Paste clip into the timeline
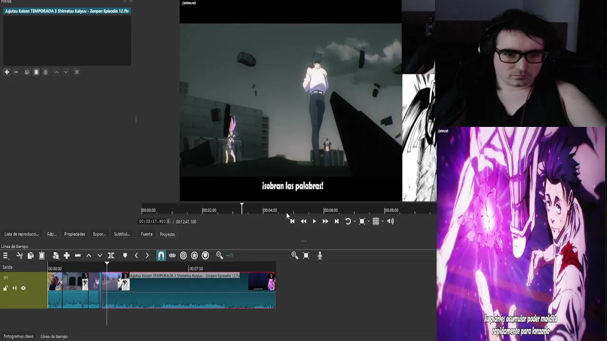This screenshot has height=341, width=607. click(42, 255)
